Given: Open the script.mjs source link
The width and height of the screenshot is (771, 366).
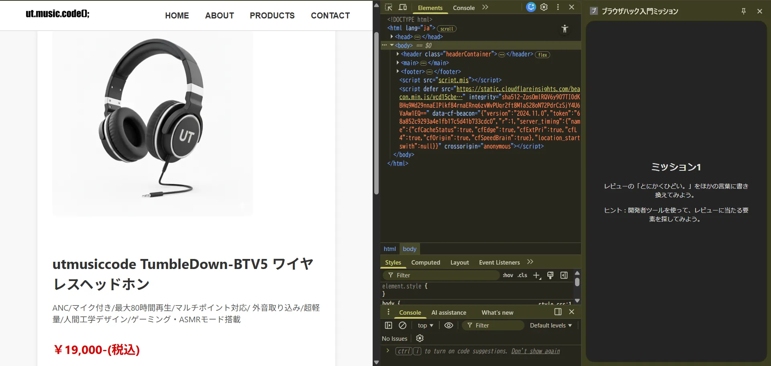Looking at the screenshot, I should [x=454, y=80].
